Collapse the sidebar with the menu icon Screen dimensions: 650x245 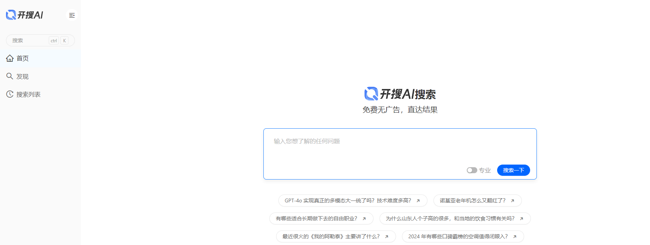(72, 15)
